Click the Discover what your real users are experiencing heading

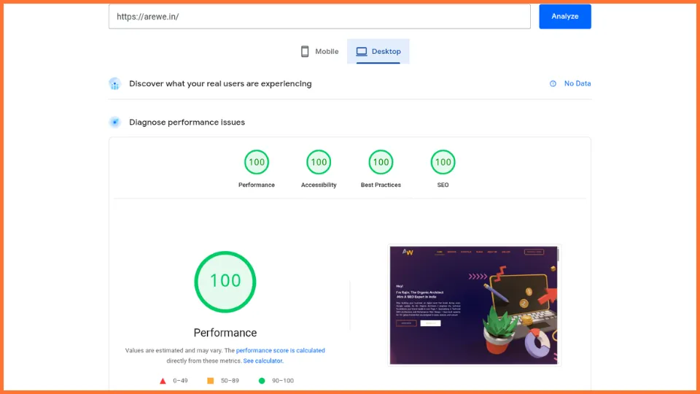tap(220, 83)
